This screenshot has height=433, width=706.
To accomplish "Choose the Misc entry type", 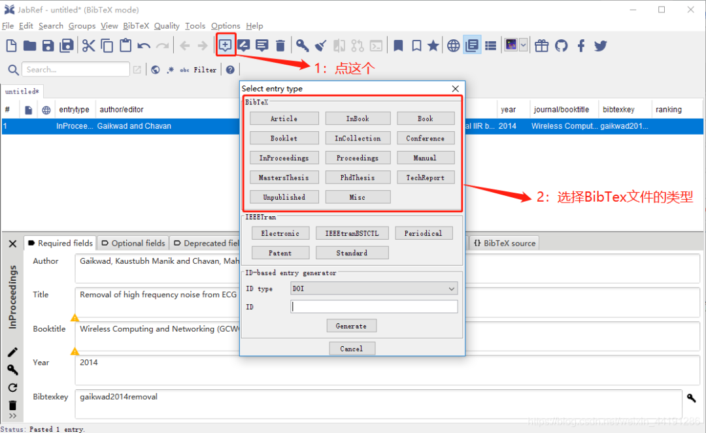I will [358, 197].
